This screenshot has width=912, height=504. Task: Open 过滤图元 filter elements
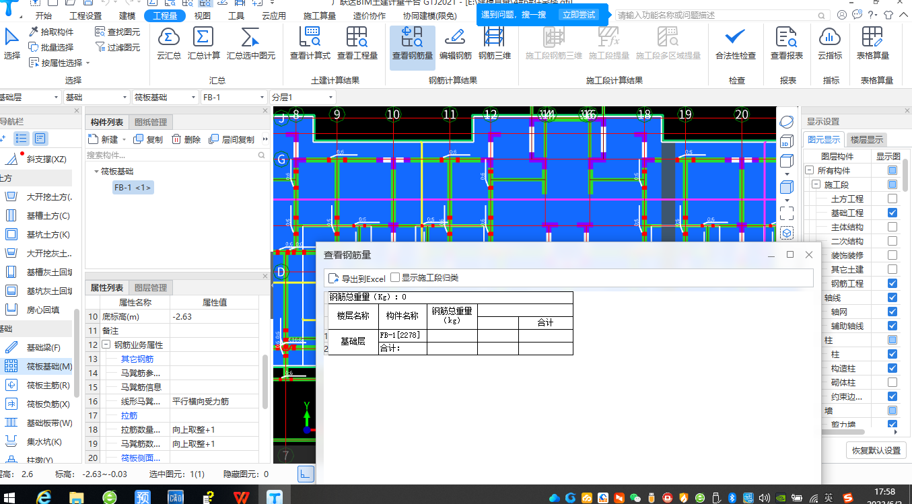coord(118,47)
